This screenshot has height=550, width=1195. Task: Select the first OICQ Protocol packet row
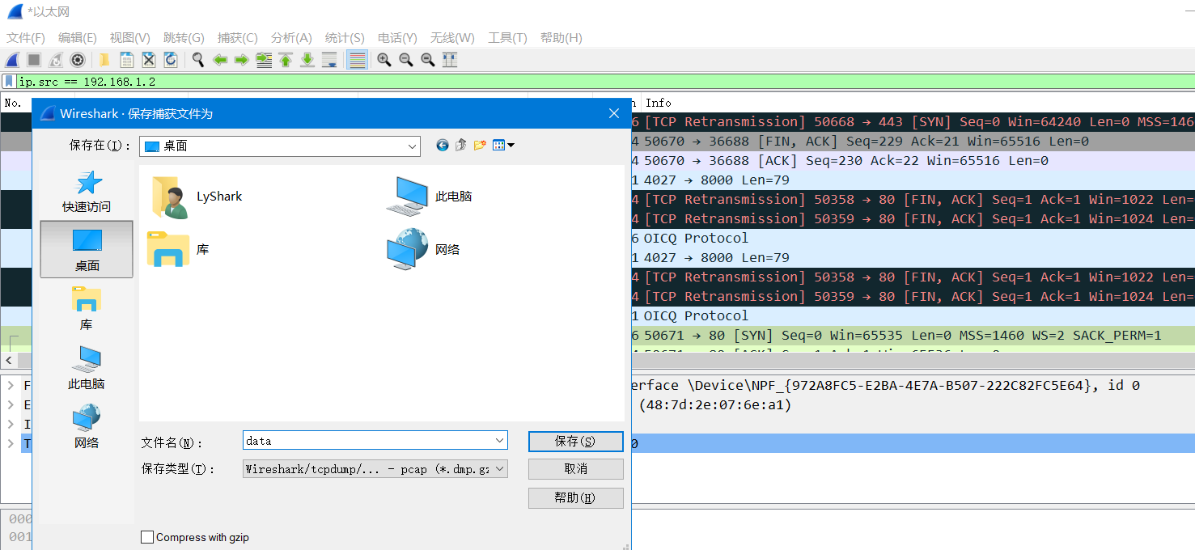click(913, 239)
